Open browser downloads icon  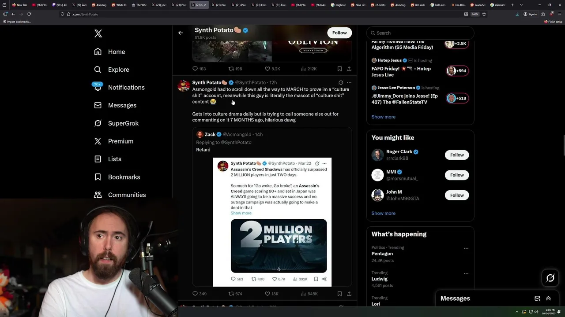517,14
